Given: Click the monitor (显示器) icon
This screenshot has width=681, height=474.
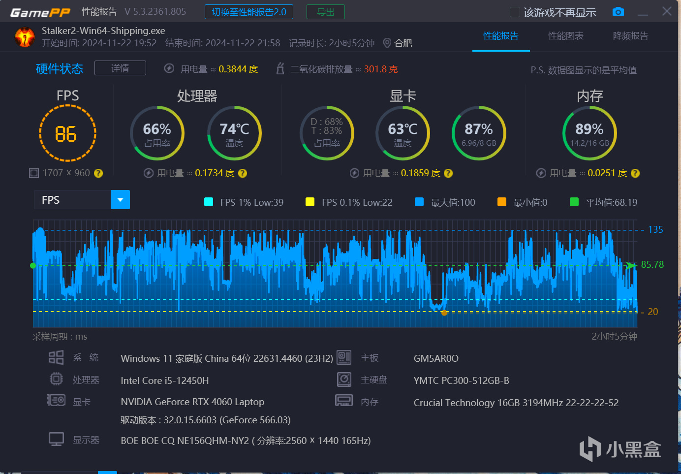Looking at the screenshot, I should 56,439.
